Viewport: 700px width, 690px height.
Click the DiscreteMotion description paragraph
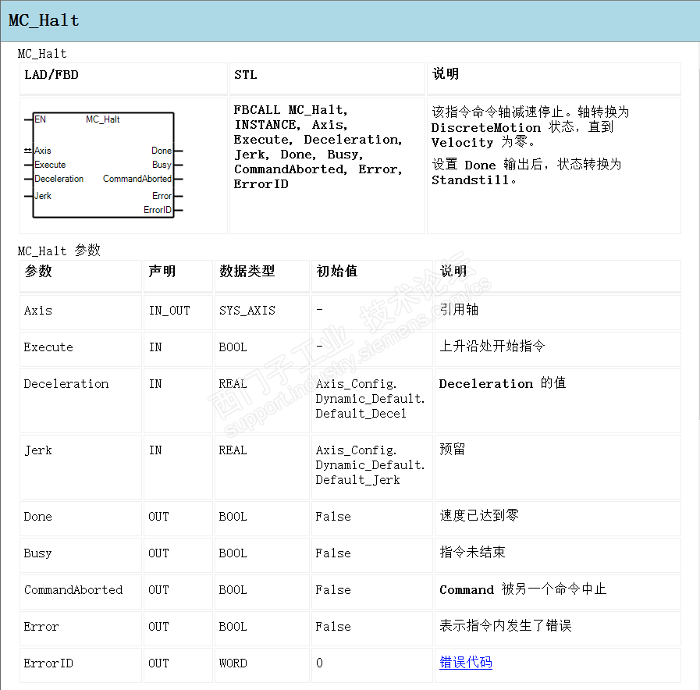pos(531,126)
